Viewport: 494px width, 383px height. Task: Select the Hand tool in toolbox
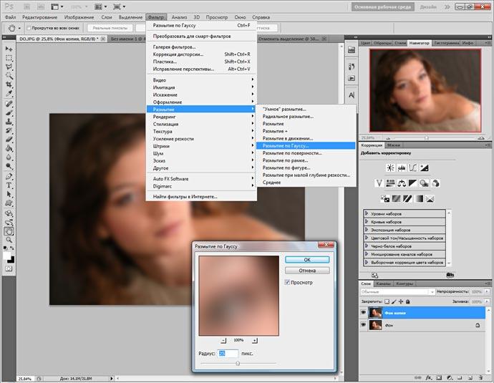tap(9, 231)
